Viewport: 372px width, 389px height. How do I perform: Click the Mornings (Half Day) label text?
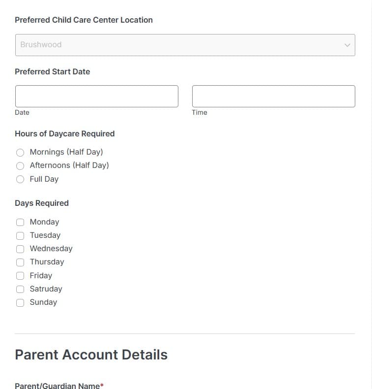click(x=66, y=152)
